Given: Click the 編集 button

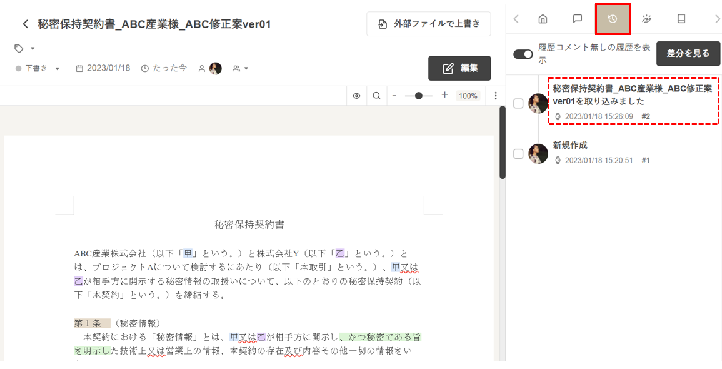Looking at the screenshot, I should [459, 68].
